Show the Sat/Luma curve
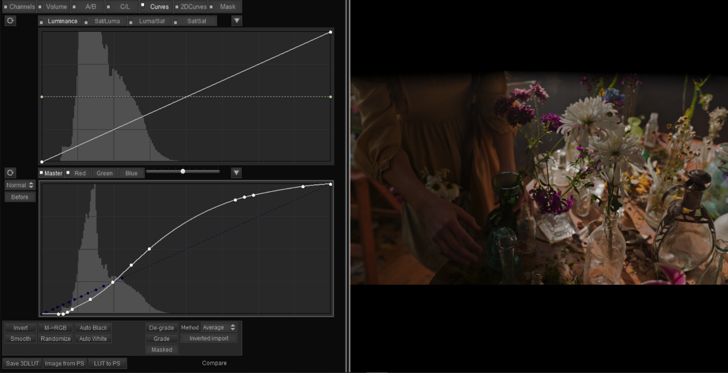The height and width of the screenshot is (373, 728). click(x=104, y=21)
